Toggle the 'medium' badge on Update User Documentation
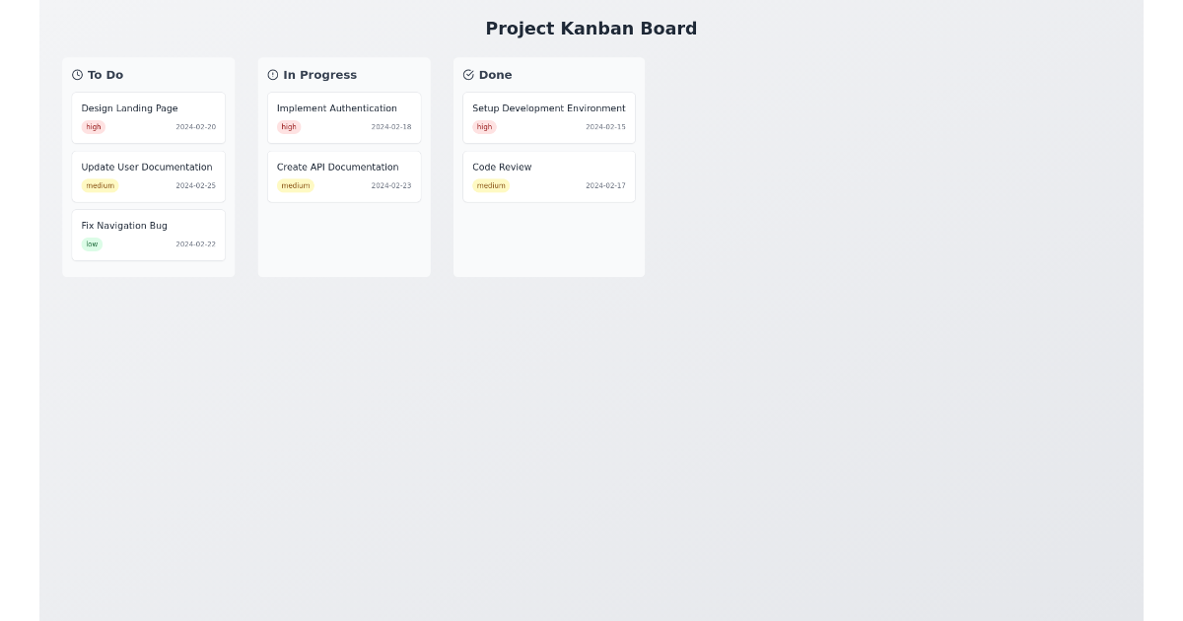The image size is (1183, 621). [x=100, y=185]
